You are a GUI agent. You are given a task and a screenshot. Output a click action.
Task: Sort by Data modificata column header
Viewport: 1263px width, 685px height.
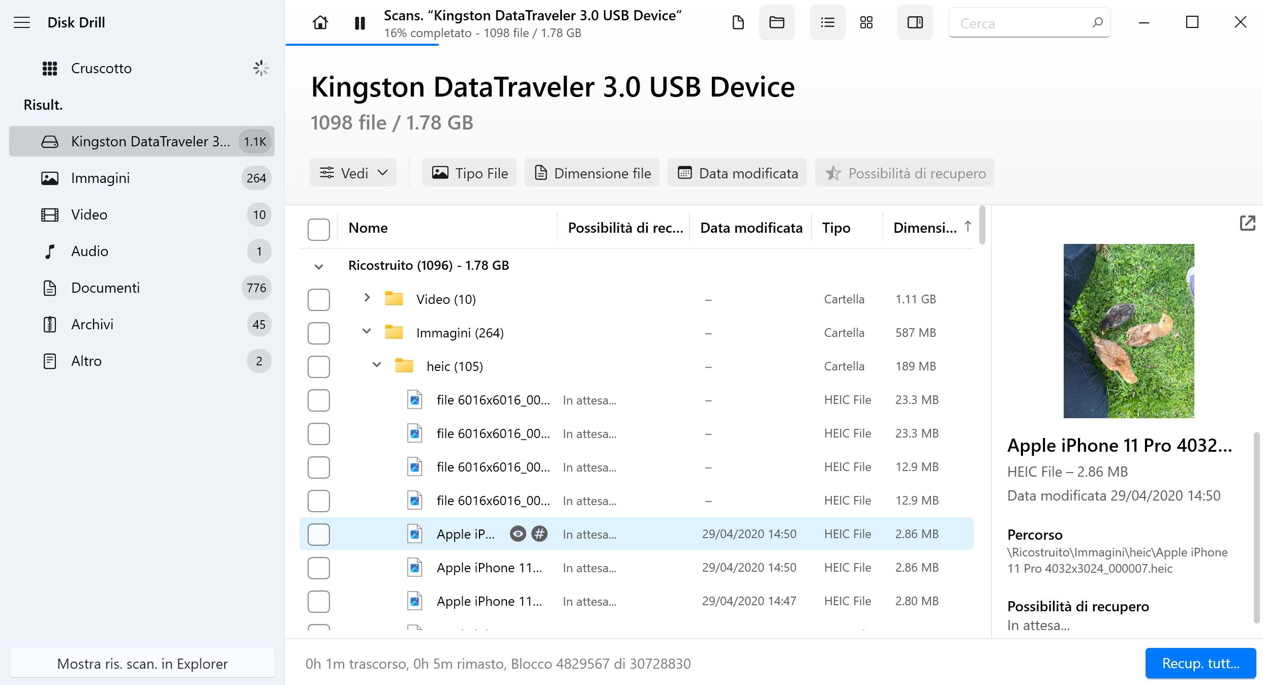pyautogui.click(x=751, y=228)
